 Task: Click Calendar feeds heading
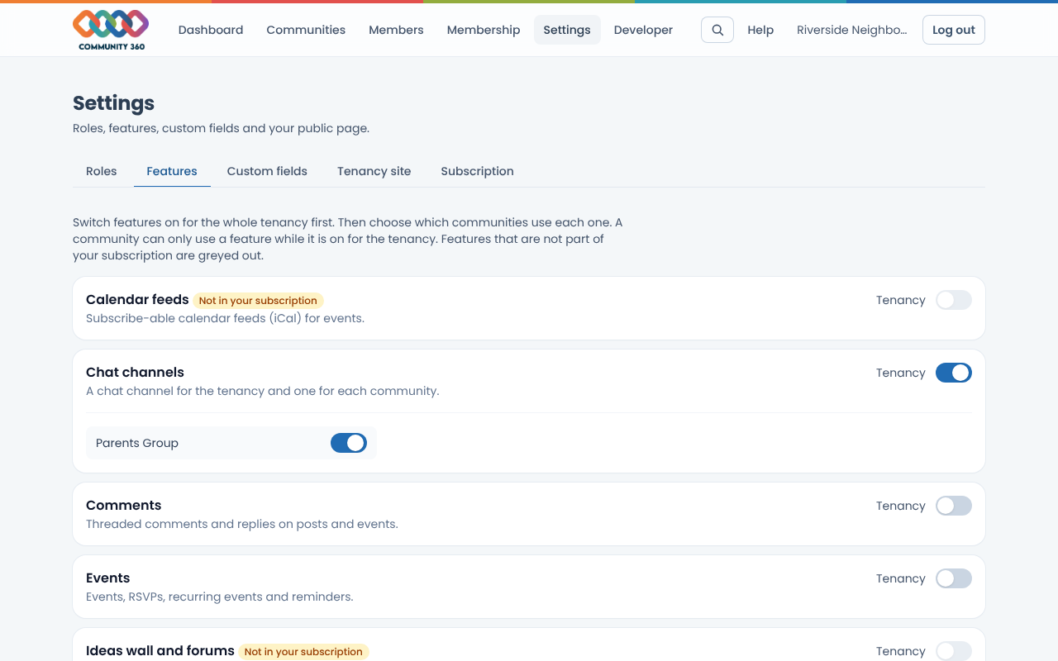click(x=137, y=300)
